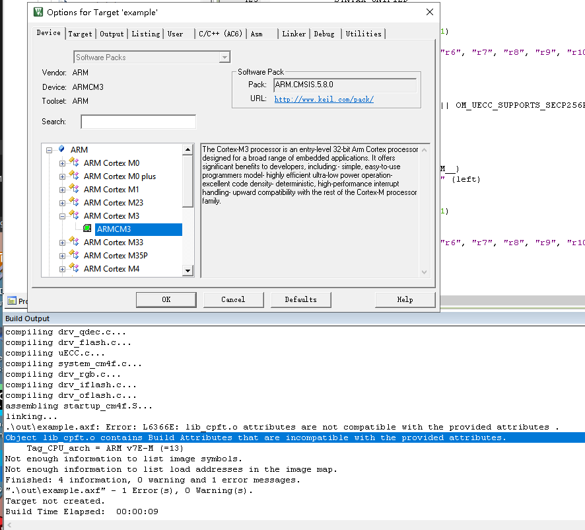Click the Defaults button
The width and height of the screenshot is (585, 530).
click(300, 299)
